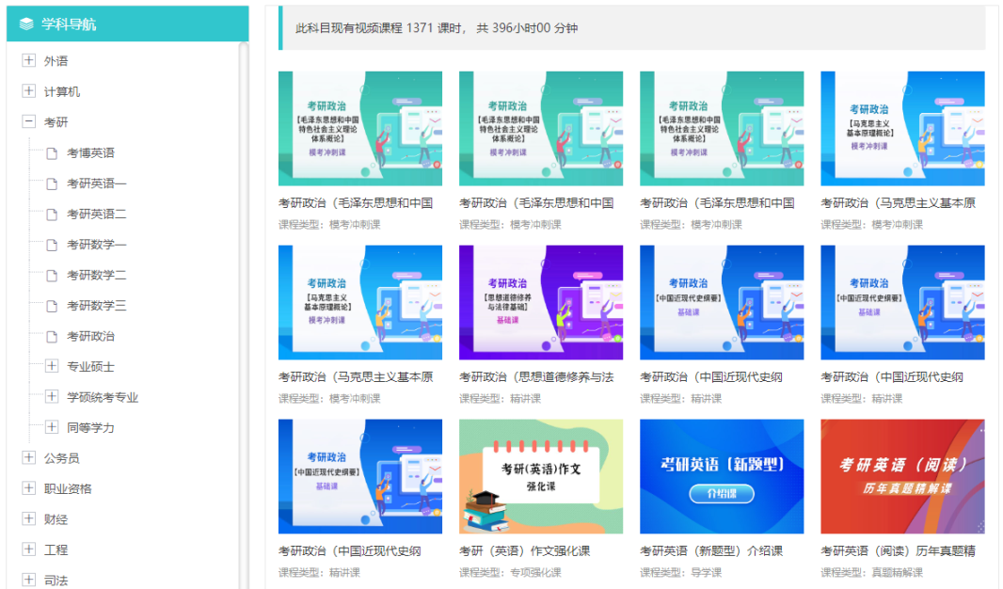The image size is (1003, 589).
Task: Click the document icon next to 考研数学二
Action: pyautogui.click(x=53, y=275)
